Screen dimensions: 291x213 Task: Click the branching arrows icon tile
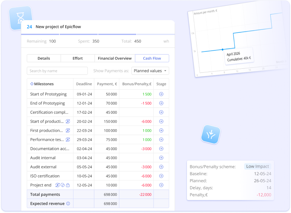(x=211, y=135)
